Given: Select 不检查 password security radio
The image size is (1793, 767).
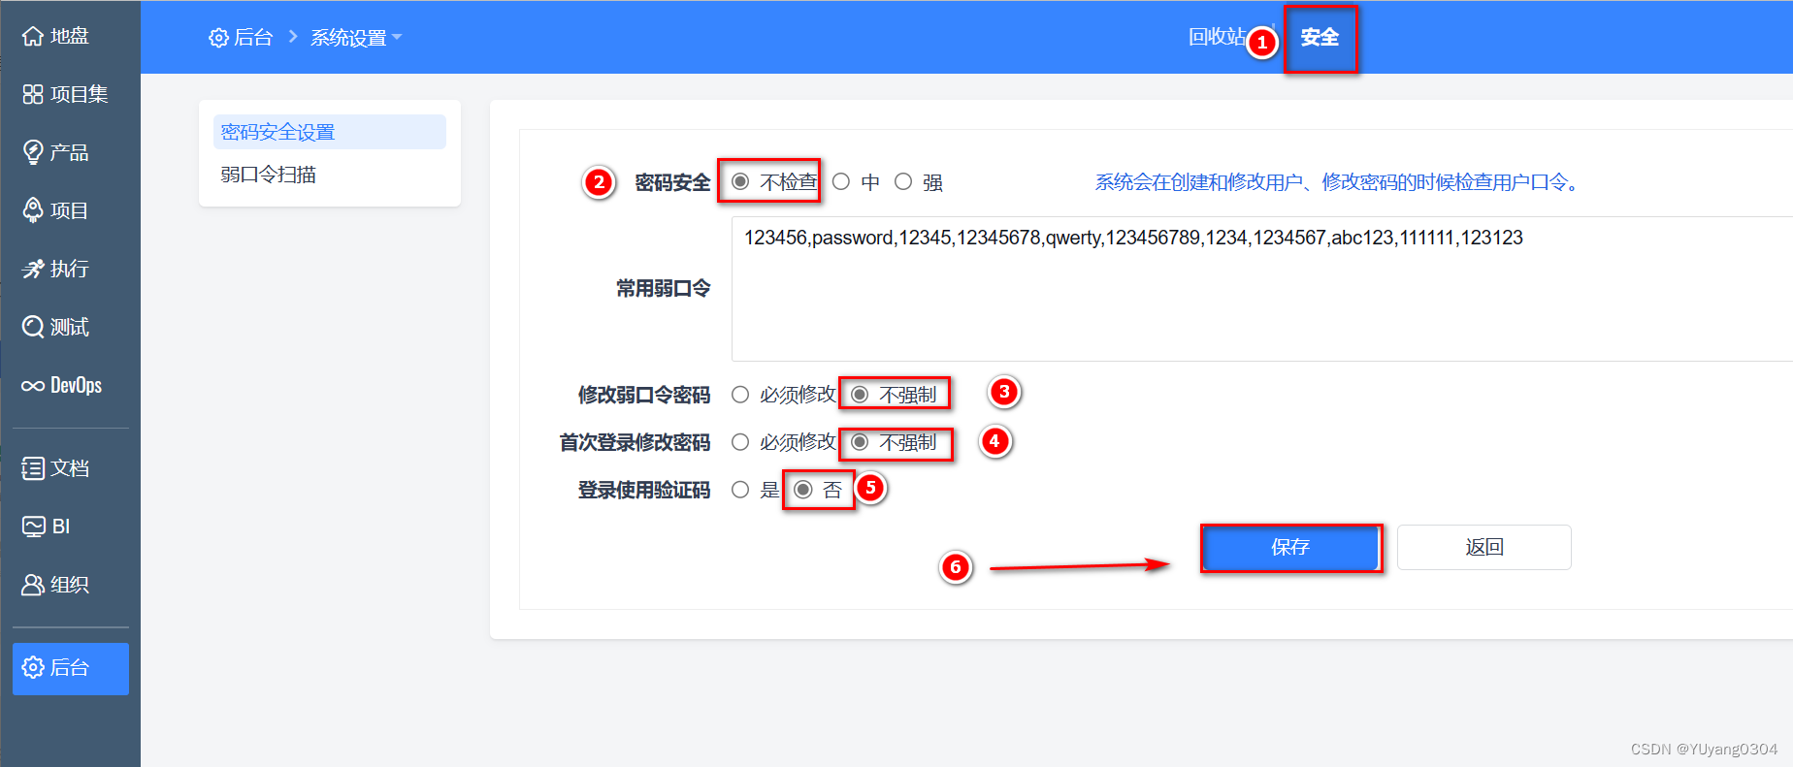Looking at the screenshot, I should click(x=740, y=181).
